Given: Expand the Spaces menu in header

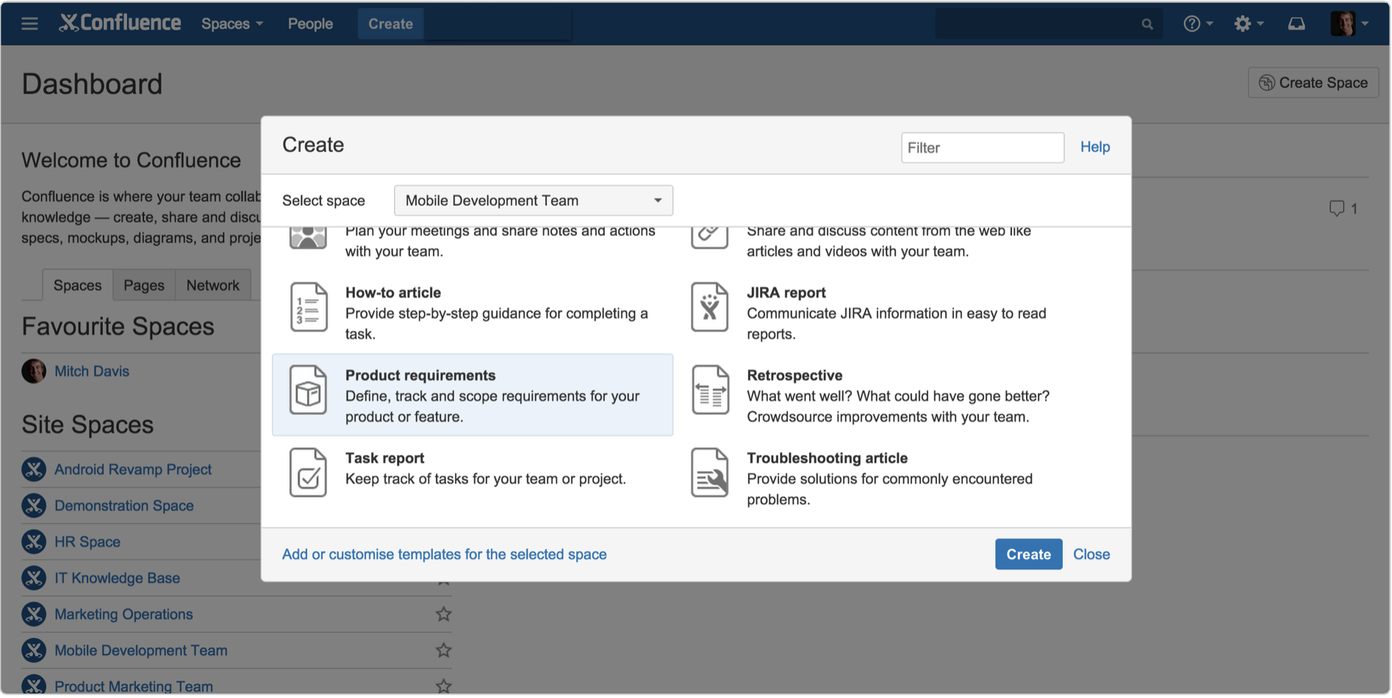Looking at the screenshot, I should coord(232,24).
